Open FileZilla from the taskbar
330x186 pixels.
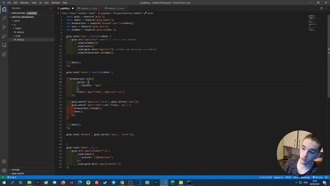point(96,182)
